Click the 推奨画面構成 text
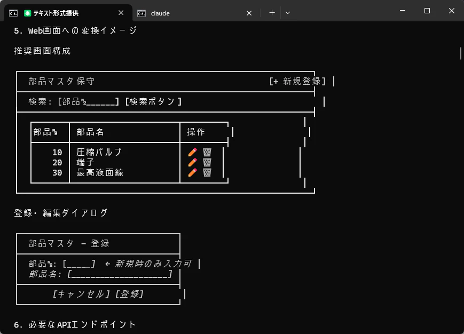 (x=42, y=51)
